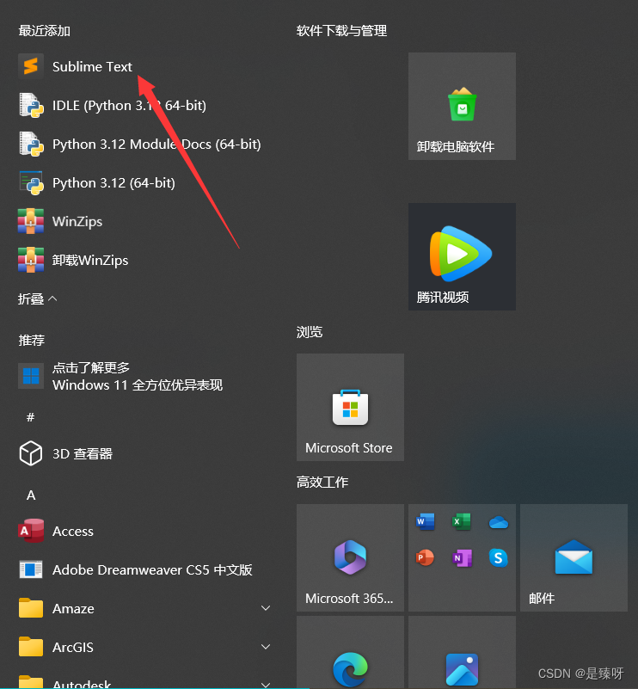Launch PowerPoint from the Office tile group
This screenshot has height=689, width=638.
(425, 558)
